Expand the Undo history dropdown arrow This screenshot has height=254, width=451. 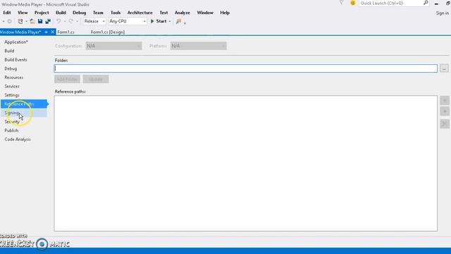click(x=64, y=21)
